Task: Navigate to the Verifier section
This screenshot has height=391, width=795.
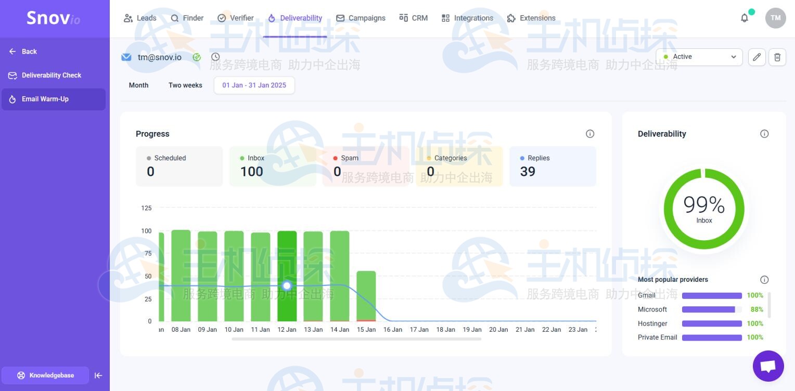Action: tap(236, 17)
